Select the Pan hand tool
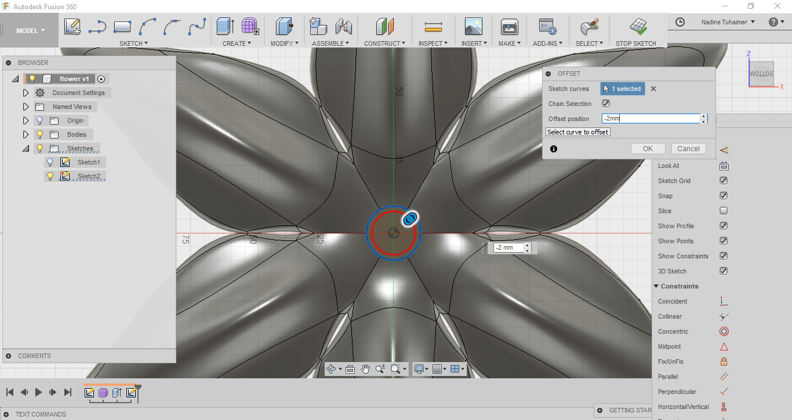 [x=365, y=368]
